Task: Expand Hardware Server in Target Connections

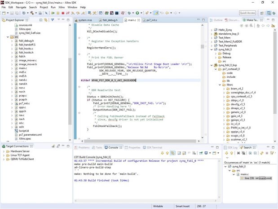Action: [x=4, y=151]
